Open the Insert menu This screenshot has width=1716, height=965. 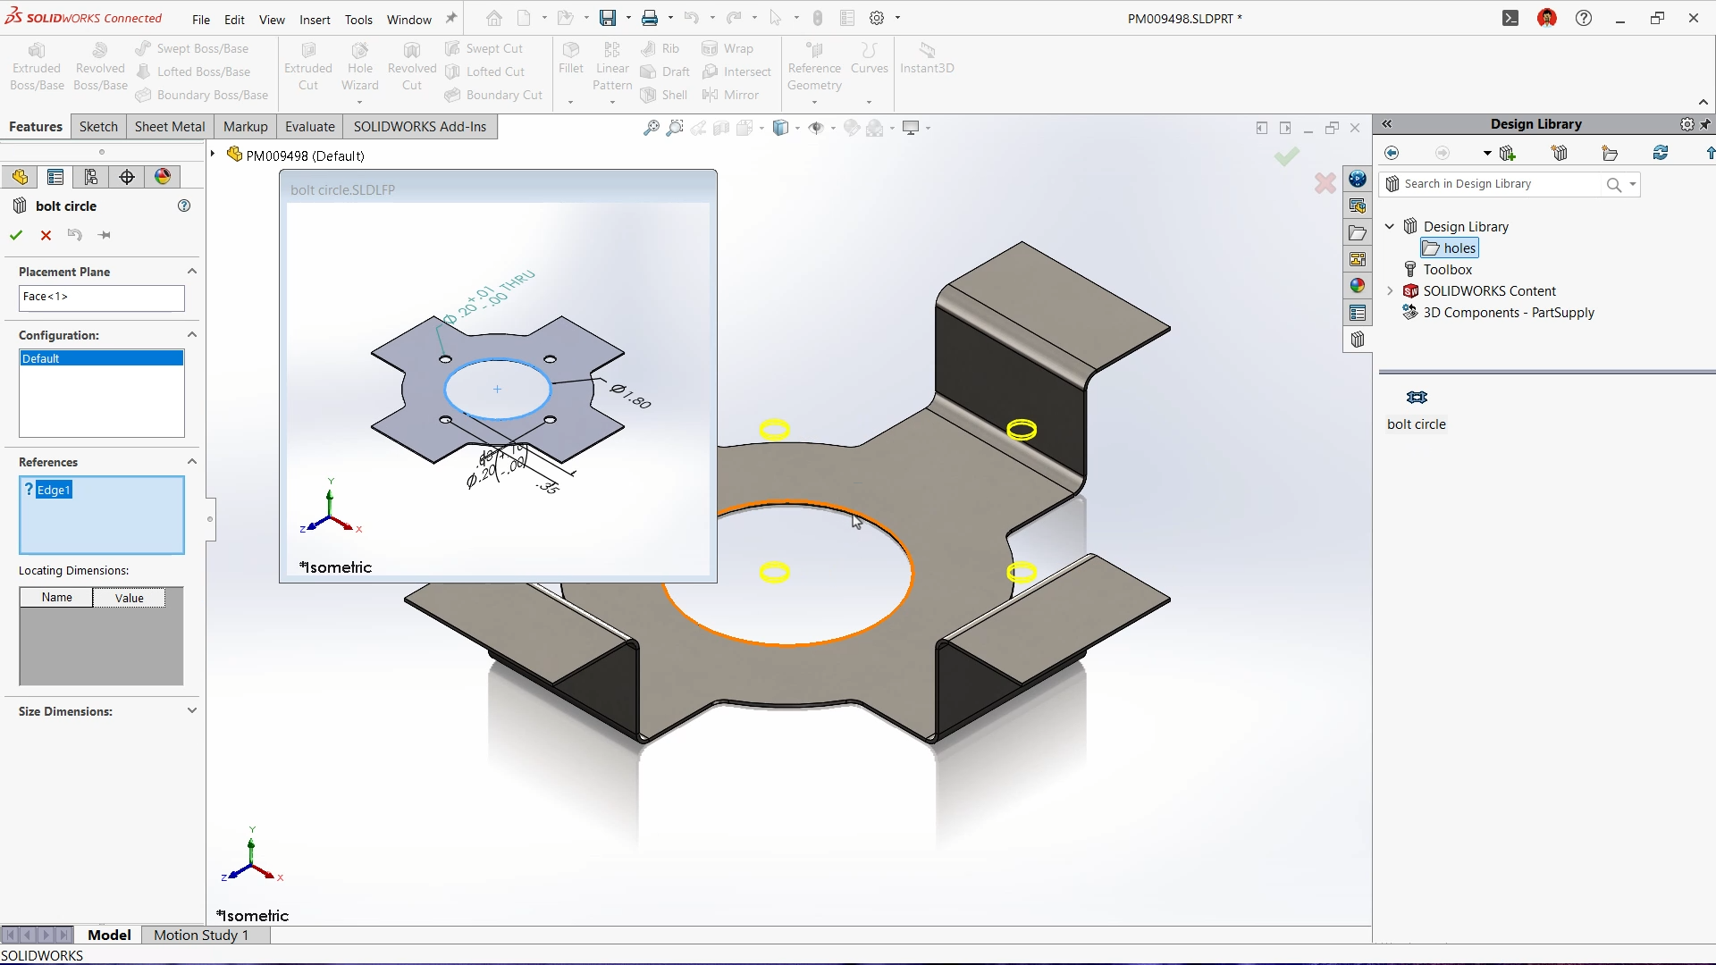[x=315, y=19]
